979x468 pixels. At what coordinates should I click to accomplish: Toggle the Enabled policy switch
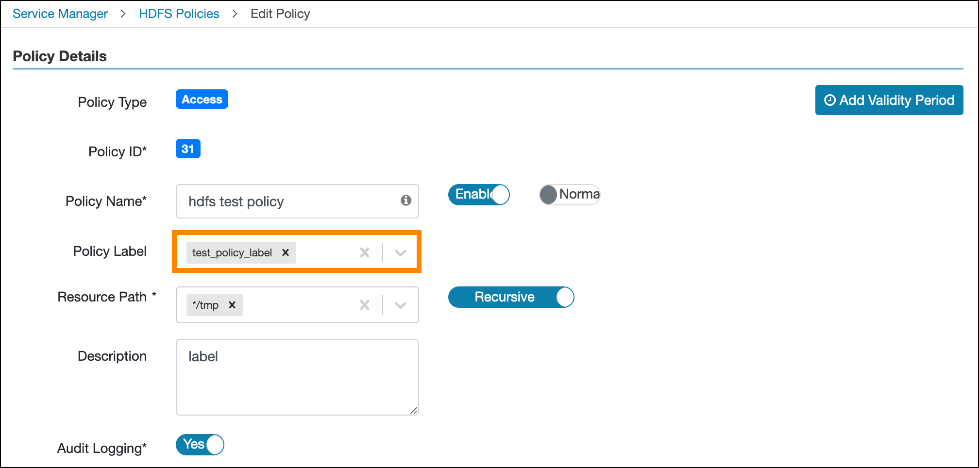pyautogui.click(x=478, y=195)
